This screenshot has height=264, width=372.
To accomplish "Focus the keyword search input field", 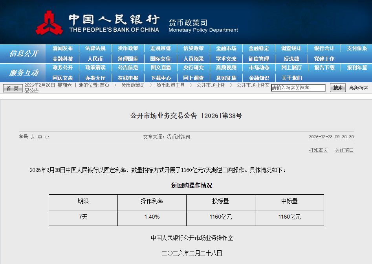I will coord(298,88).
